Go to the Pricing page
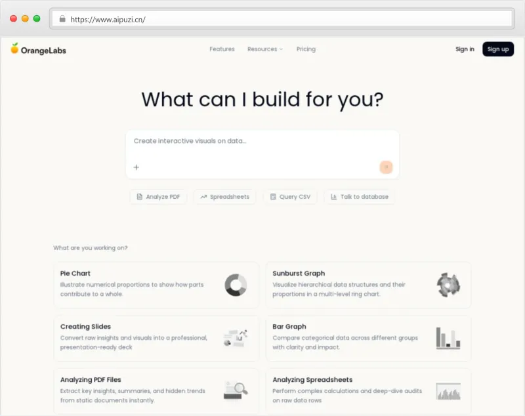Image resolution: width=525 pixels, height=416 pixels. click(306, 49)
